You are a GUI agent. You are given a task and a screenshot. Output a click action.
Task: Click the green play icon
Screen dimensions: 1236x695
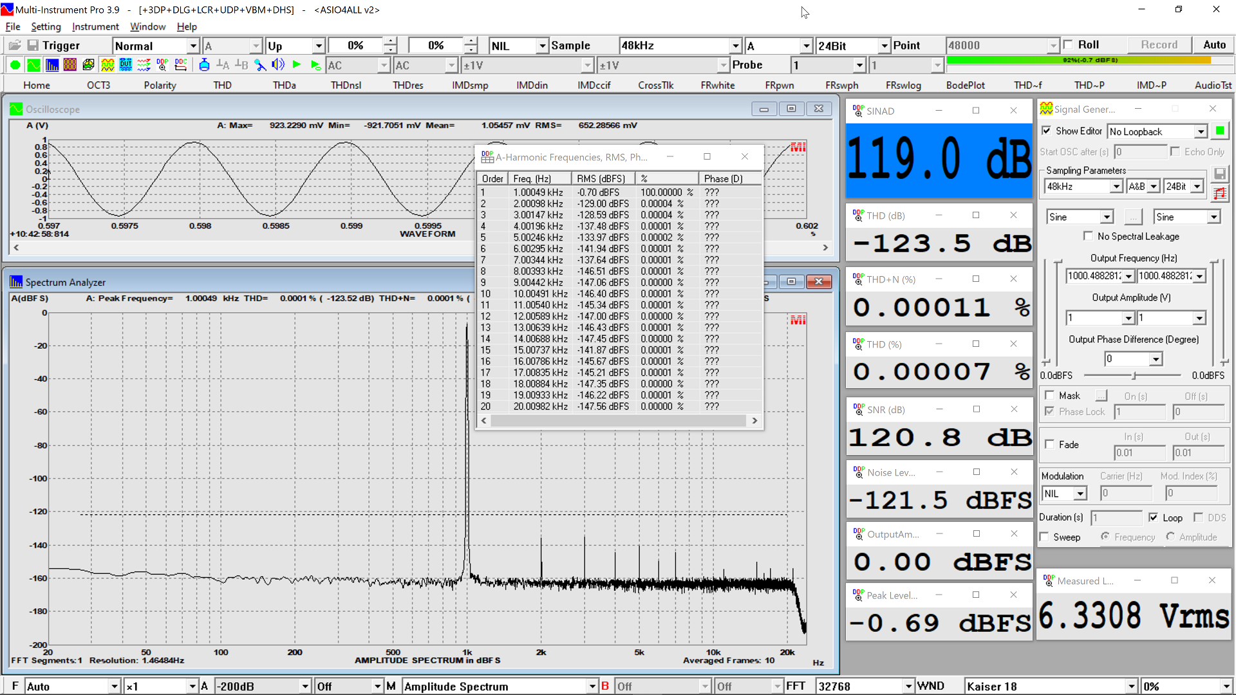(297, 64)
